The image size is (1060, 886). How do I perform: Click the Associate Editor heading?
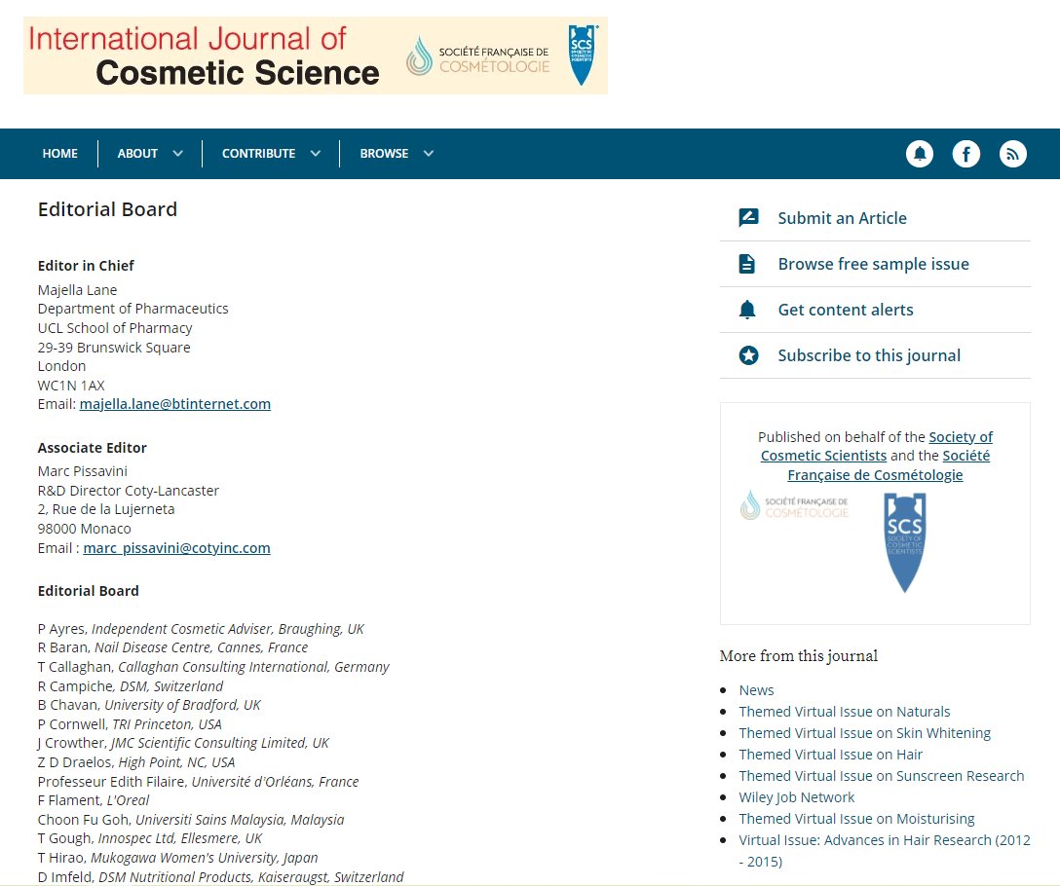pos(92,448)
